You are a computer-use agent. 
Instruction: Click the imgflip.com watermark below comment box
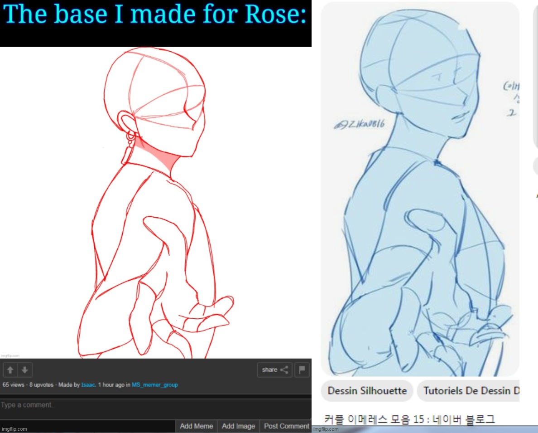(x=14, y=429)
